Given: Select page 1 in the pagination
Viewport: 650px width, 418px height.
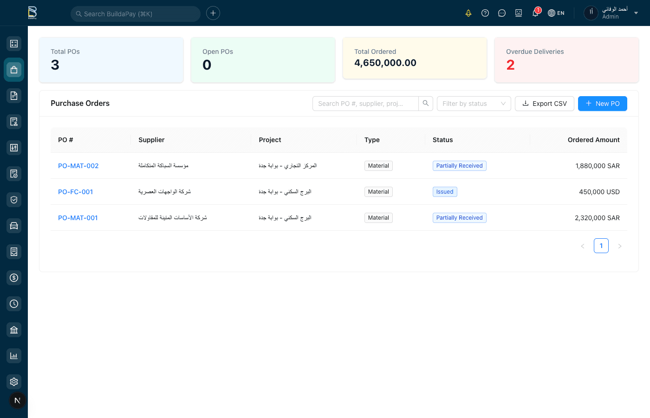Looking at the screenshot, I should [601, 246].
